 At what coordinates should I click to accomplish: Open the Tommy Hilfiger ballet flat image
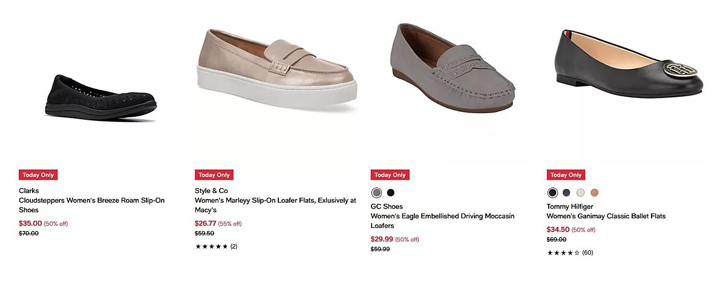coord(629,62)
